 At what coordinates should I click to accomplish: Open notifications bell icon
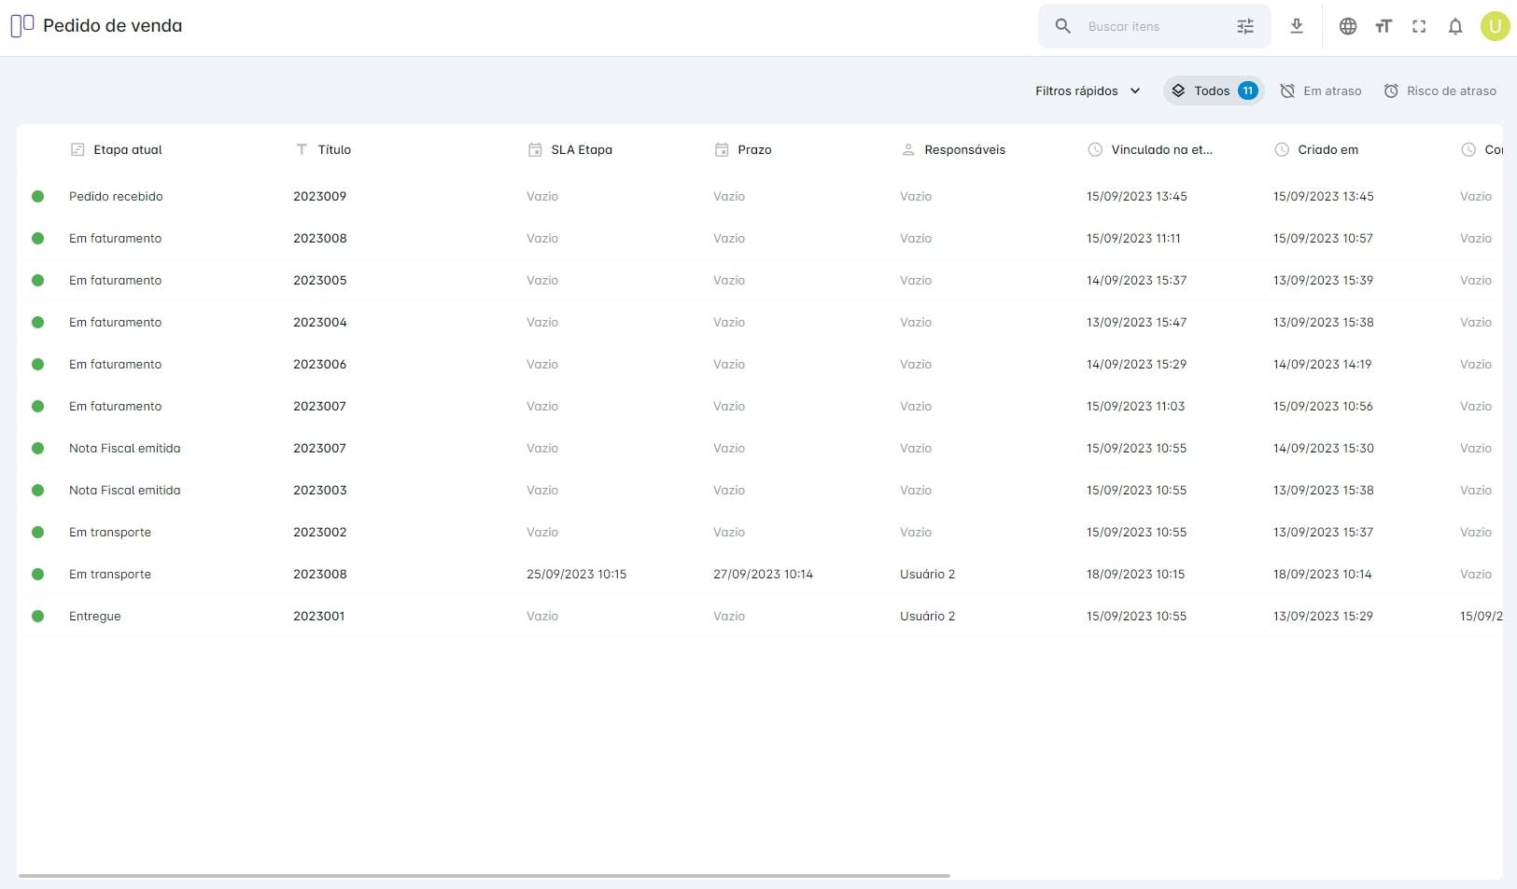click(x=1455, y=26)
